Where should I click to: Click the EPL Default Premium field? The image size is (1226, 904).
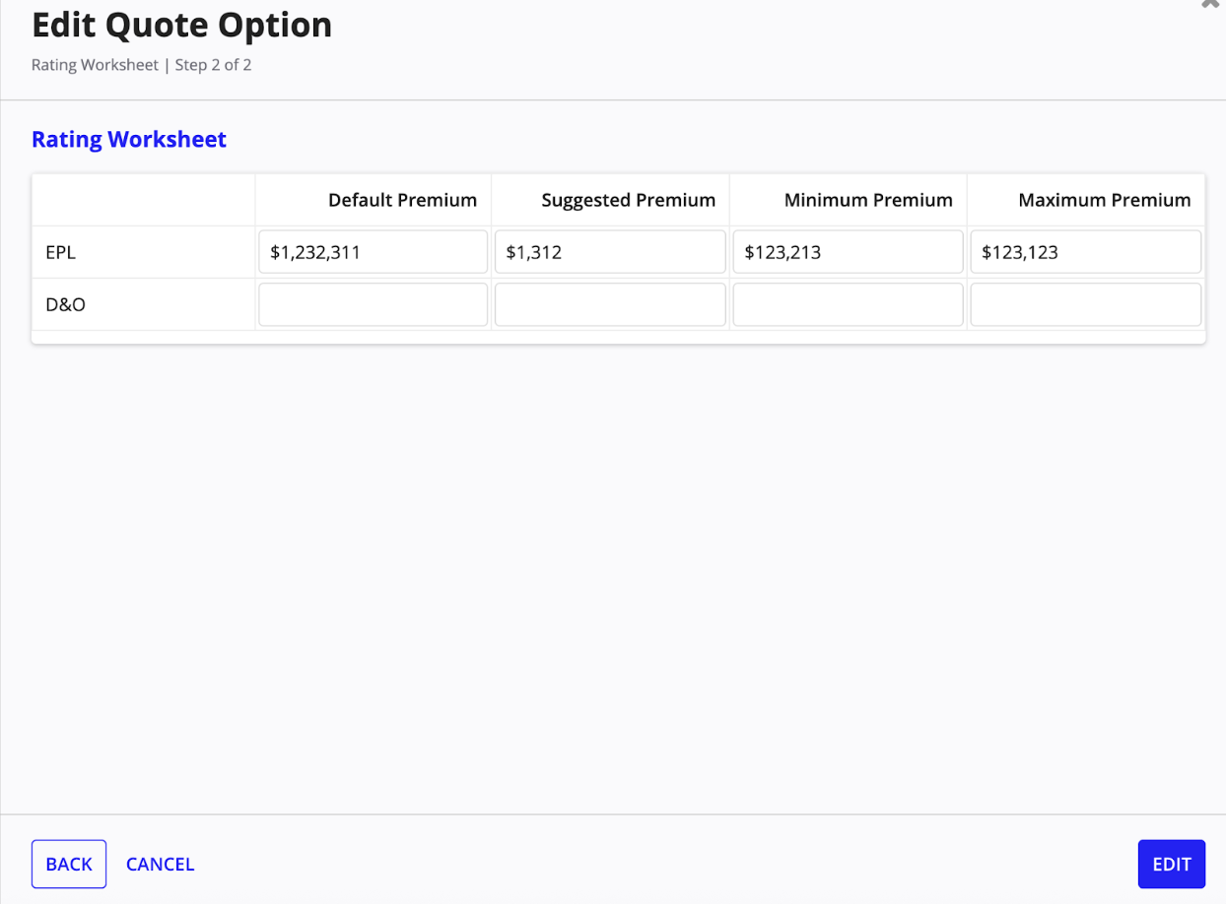coord(373,252)
